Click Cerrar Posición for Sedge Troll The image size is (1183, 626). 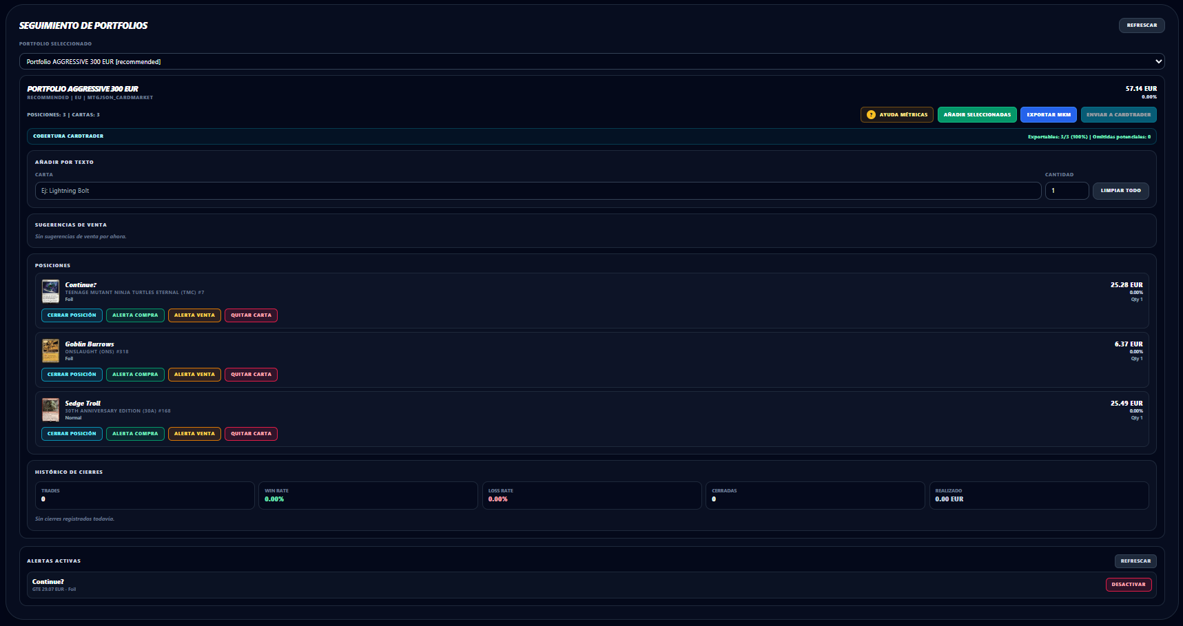(72, 434)
